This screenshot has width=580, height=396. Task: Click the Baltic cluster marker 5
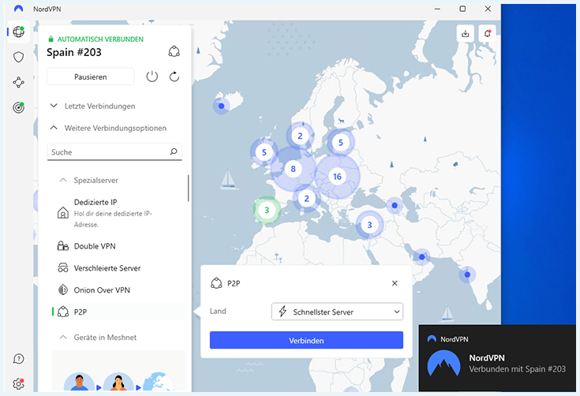(341, 142)
